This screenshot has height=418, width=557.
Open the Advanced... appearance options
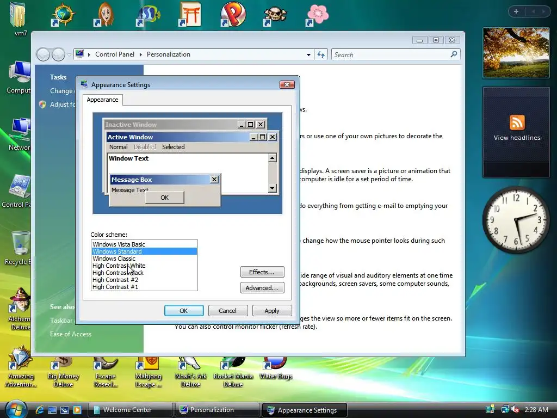pyautogui.click(x=262, y=287)
